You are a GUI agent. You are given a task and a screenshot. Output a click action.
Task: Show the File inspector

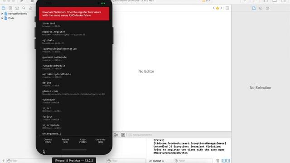254,8
